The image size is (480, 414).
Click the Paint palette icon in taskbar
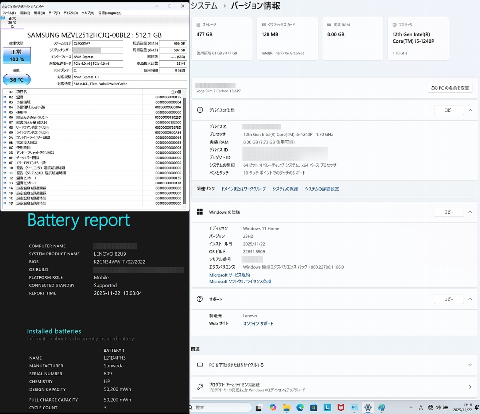[x=382, y=407]
